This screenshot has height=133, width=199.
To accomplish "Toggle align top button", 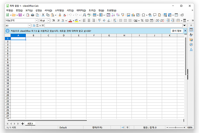I will [99, 20].
